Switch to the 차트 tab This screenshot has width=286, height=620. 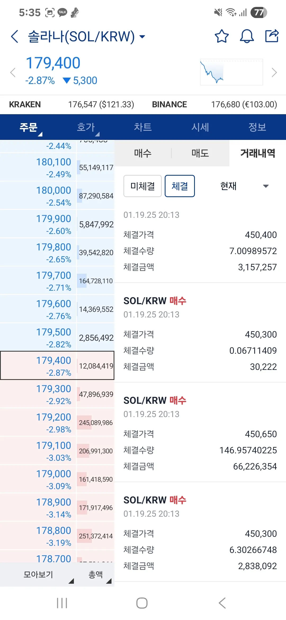pos(143,127)
